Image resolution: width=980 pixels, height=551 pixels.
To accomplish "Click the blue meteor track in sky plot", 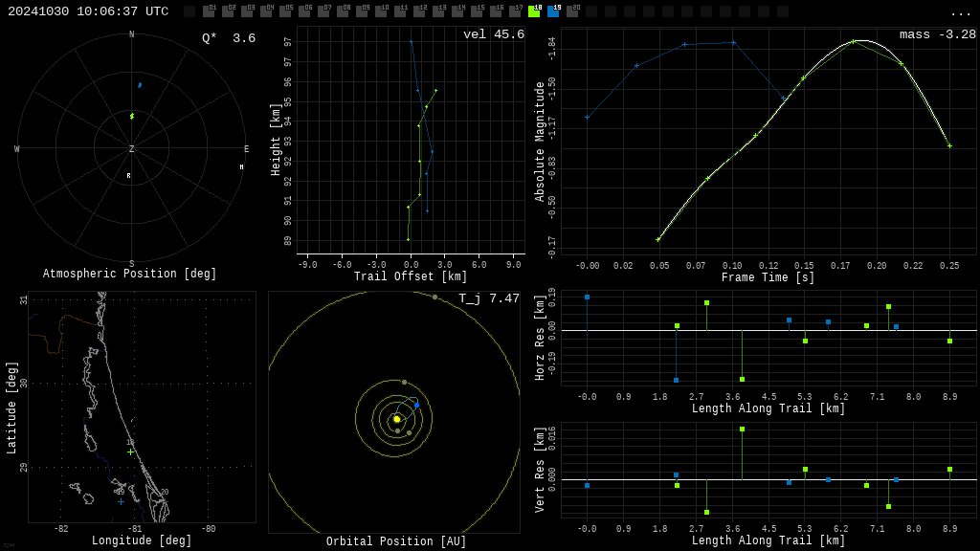I will tap(140, 85).
